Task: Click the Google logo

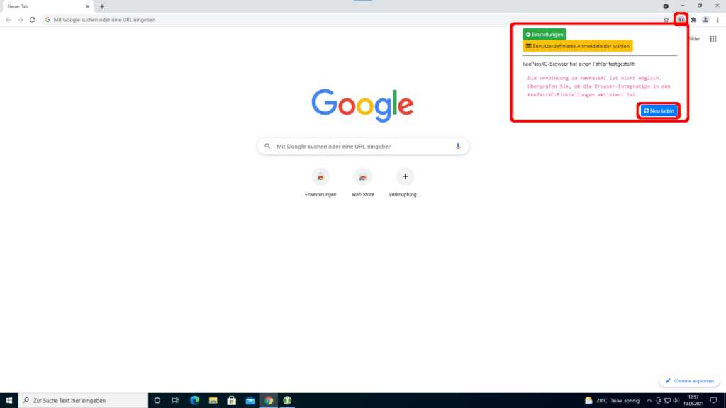Action: click(362, 106)
